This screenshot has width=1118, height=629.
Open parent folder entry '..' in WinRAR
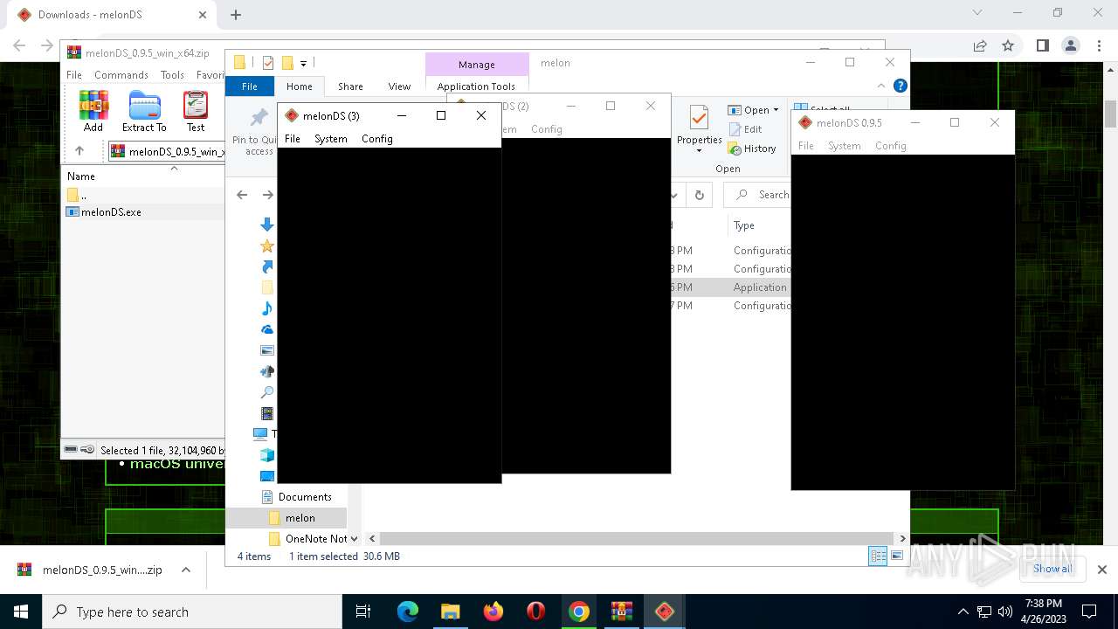[x=78, y=195]
